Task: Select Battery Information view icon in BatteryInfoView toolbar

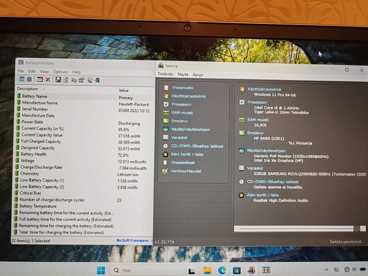Action: [22, 79]
